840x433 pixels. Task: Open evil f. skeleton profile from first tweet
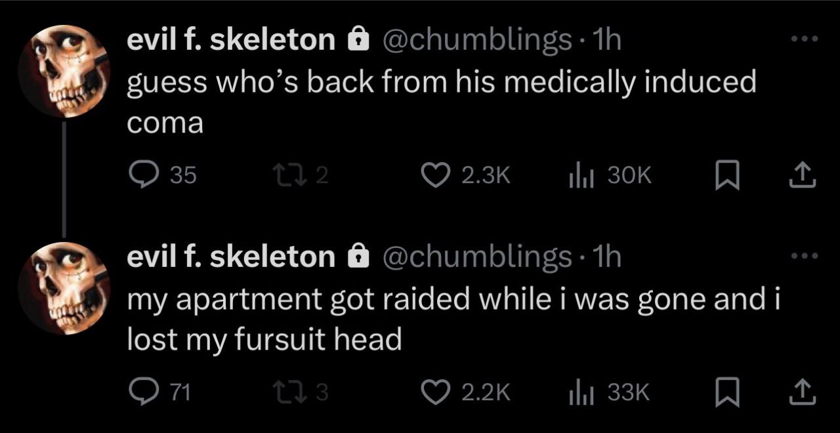point(230,41)
